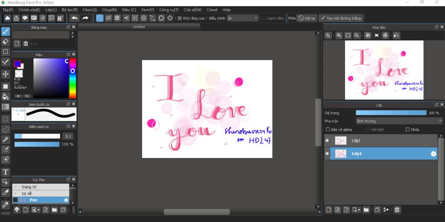Choose the Move tool

(x=6, y=74)
